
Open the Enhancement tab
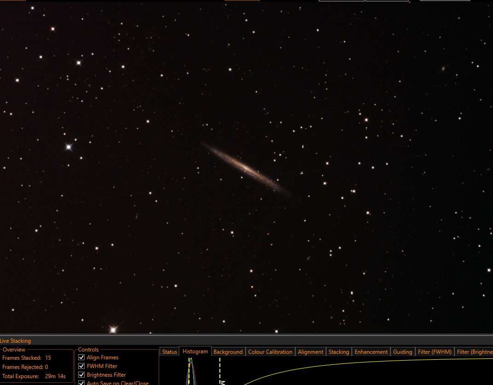pos(371,352)
